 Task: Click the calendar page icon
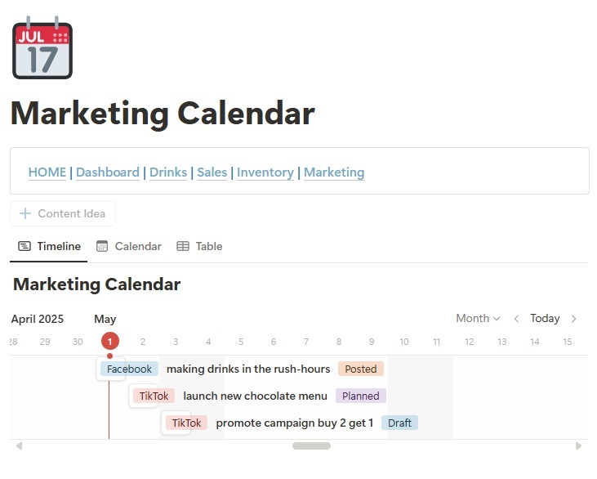point(42,47)
